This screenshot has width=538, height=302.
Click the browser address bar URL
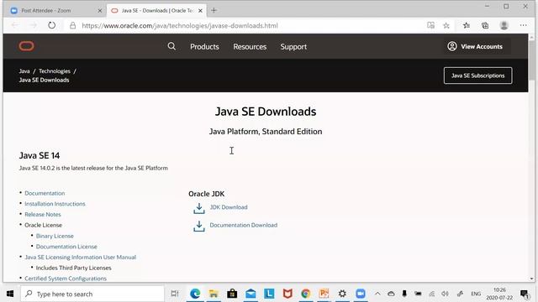pos(180,26)
